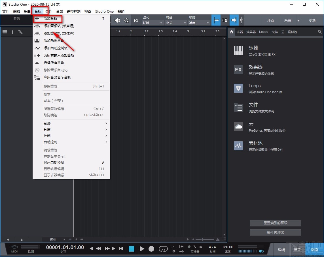Click the 重置索引的预设 button
Image resolution: width=324 pixels, height=257 pixels.
(x=276, y=223)
